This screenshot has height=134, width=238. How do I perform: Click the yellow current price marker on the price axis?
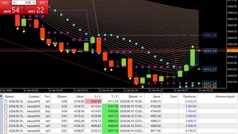[232, 51]
